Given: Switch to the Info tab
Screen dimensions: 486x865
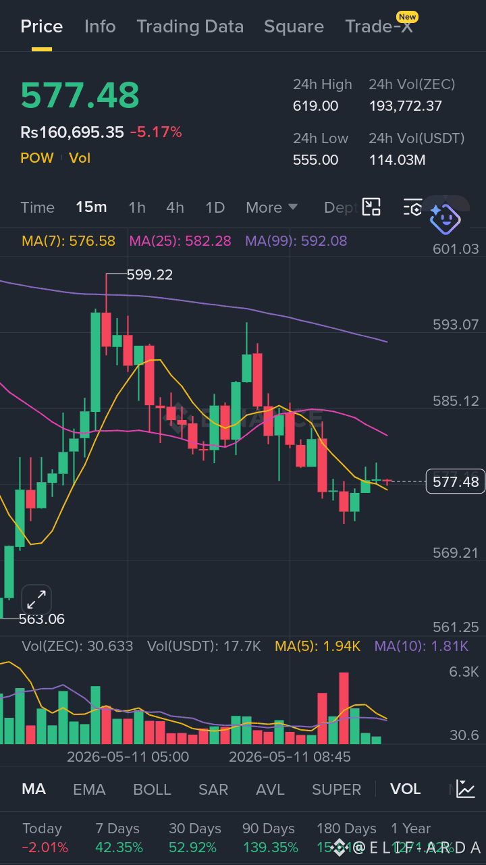Looking at the screenshot, I should pyautogui.click(x=100, y=26).
